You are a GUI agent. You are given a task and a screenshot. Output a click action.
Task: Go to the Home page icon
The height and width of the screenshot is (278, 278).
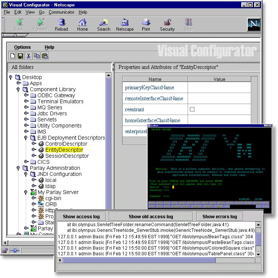pos(82,23)
